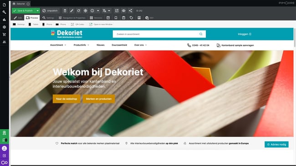
Task: Close the Dekoriet document tab
Action: pyautogui.click(x=28, y=4)
